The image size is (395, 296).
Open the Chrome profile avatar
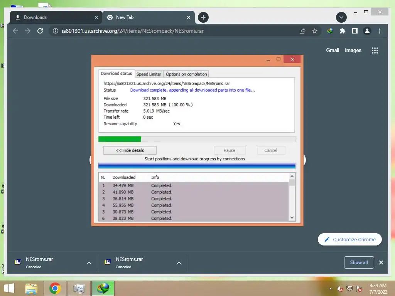click(367, 31)
